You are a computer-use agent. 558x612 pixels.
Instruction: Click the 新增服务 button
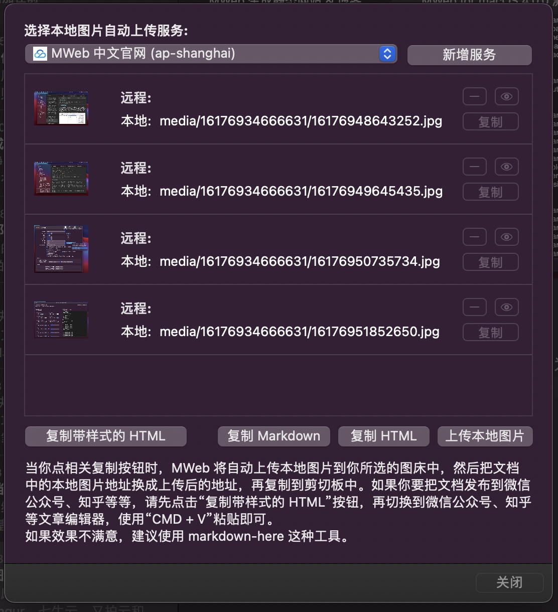tap(469, 55)
